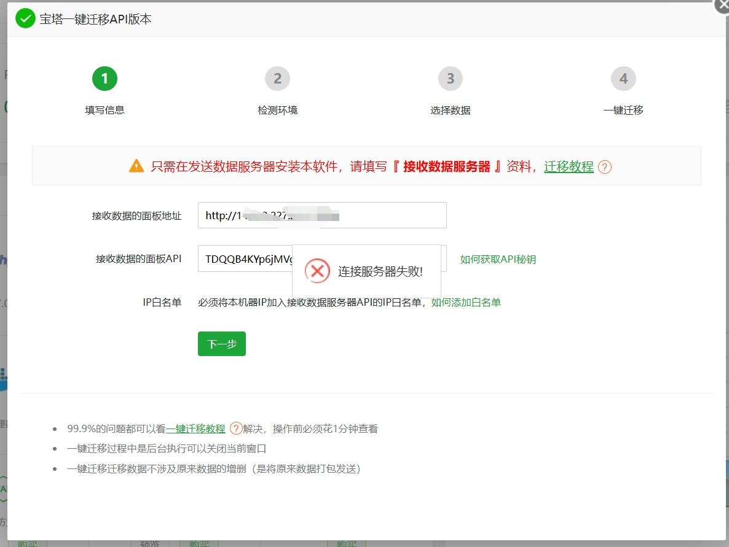
Task: Focus the 接收数据的面板地址 input field
Action: tap(322, 215)
